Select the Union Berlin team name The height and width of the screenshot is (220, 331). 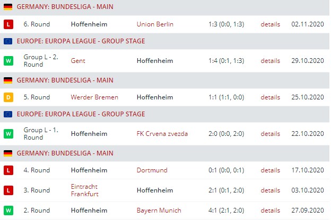(155, 24)
